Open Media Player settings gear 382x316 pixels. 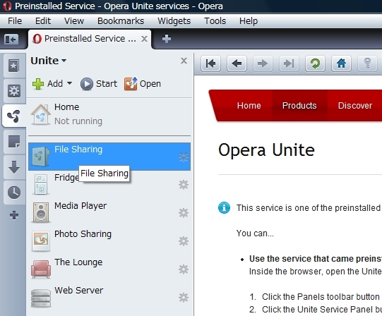184,213
